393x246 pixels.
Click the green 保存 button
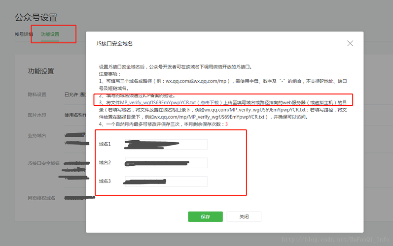pos(205,216)
